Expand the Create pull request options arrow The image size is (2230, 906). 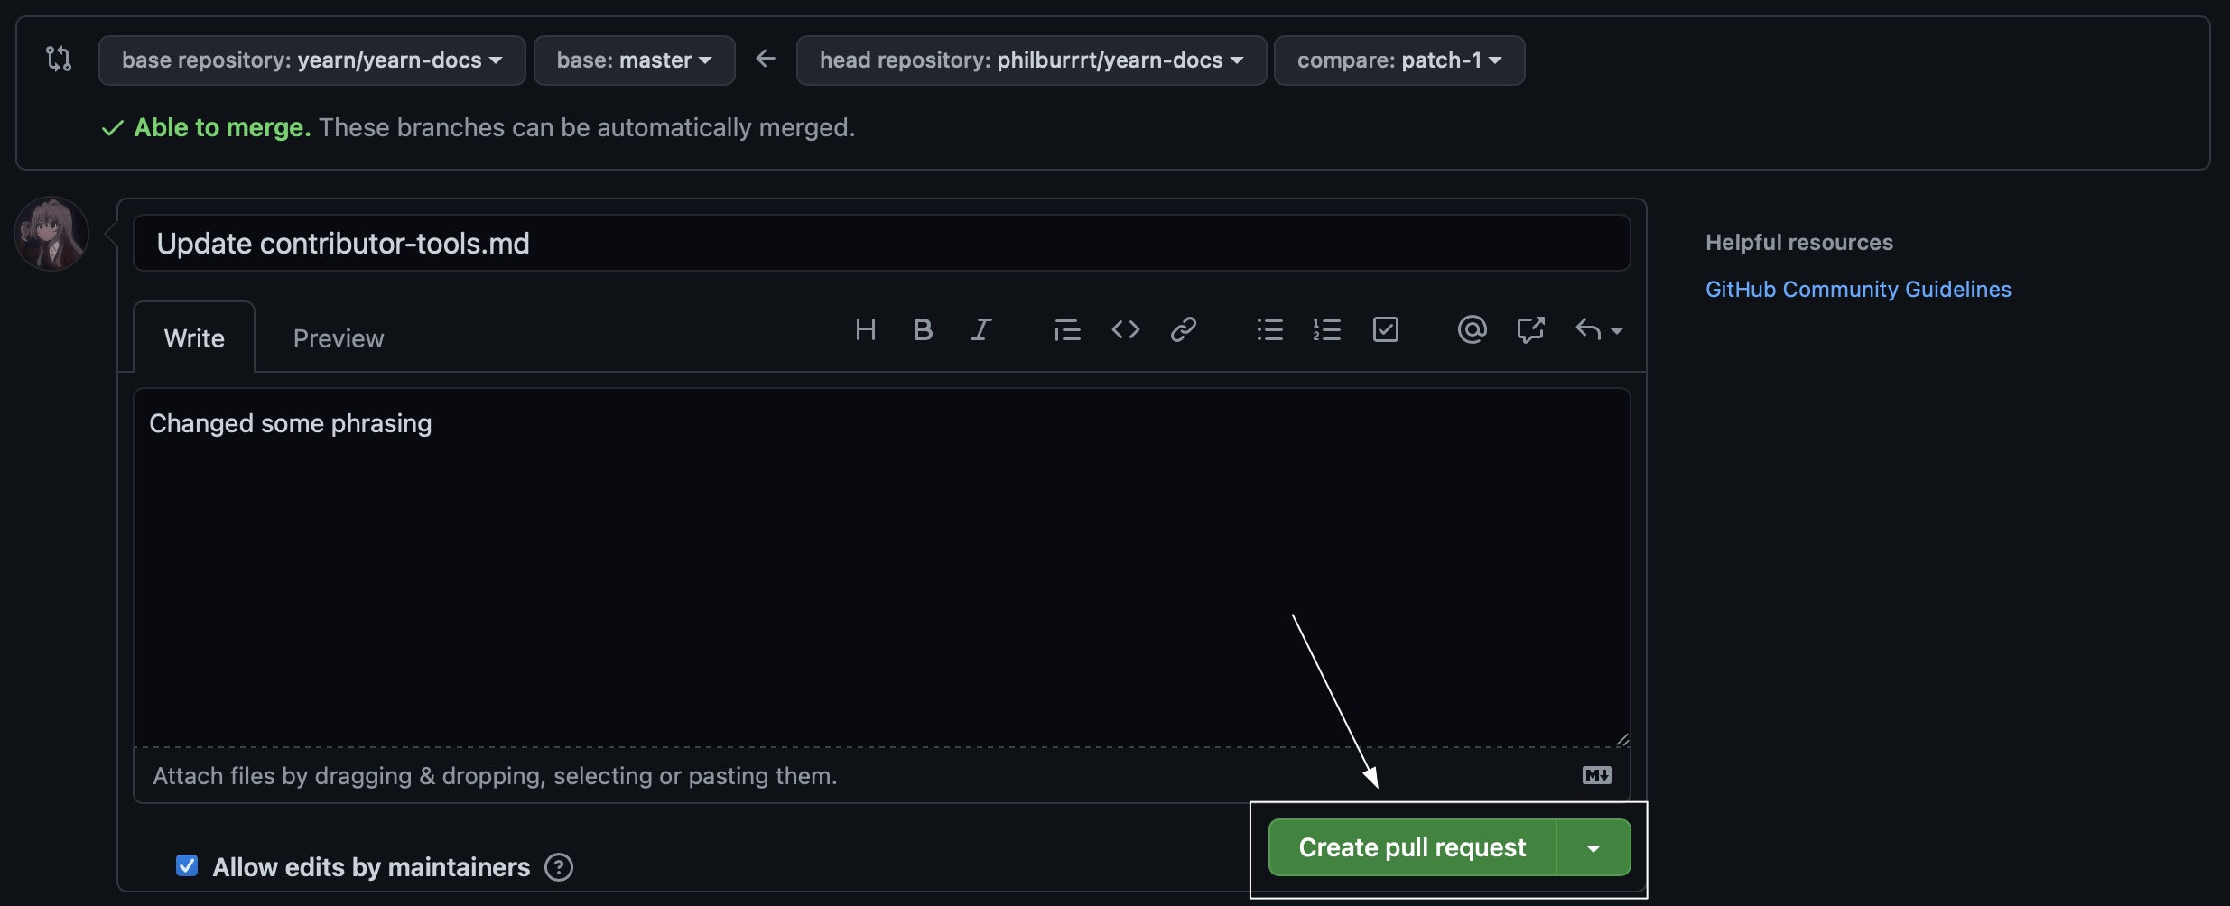[1594, 848]
